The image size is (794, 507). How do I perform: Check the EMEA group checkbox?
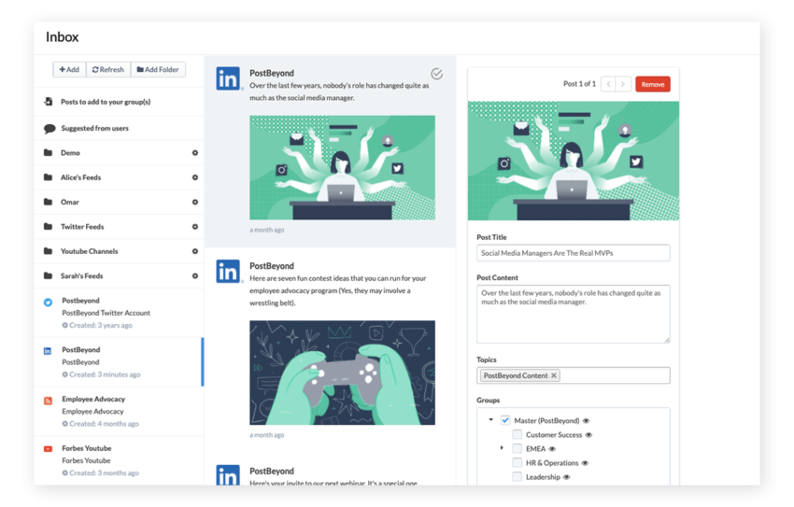(517, 448)
